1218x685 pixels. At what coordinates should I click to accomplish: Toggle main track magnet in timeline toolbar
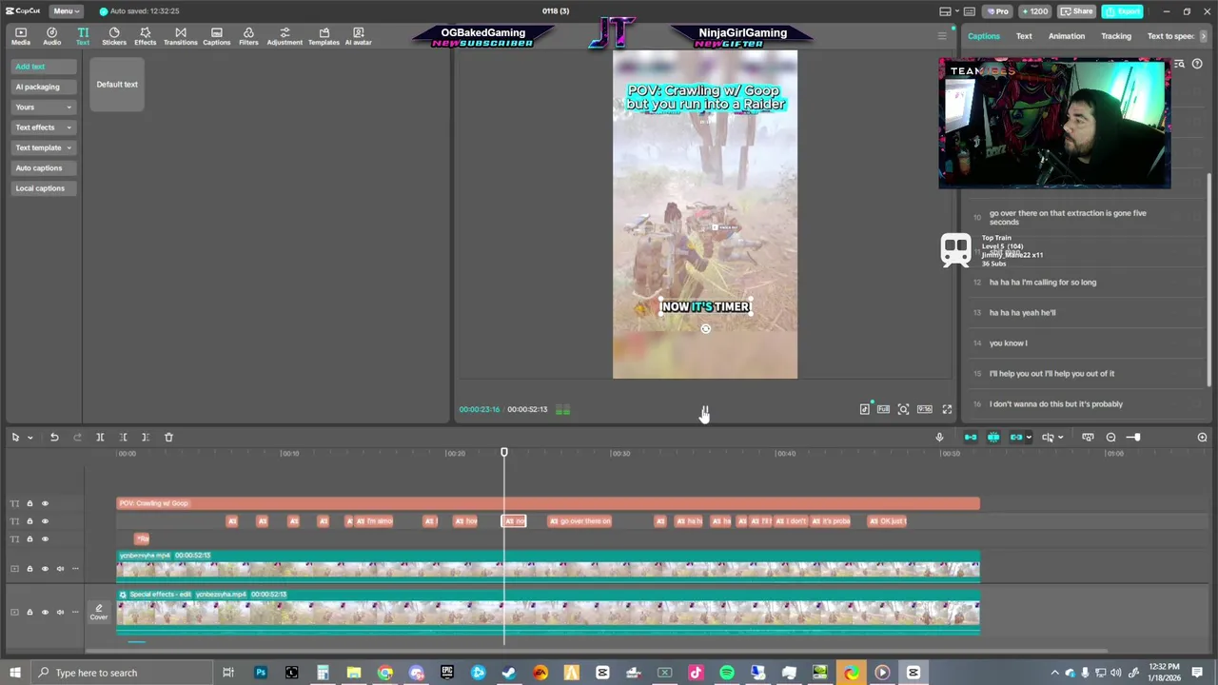971,437
